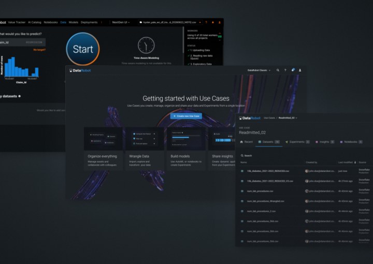Click the dataset icon for num_lab_procedures_2.csv

pos(242,211)
